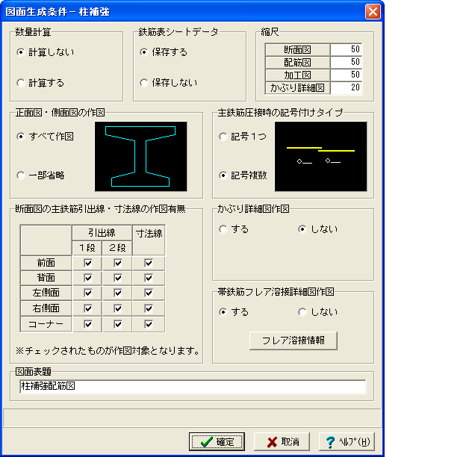Select 保存しない radio option
This screenshot has width=466, height=457.
coord(169,83)
